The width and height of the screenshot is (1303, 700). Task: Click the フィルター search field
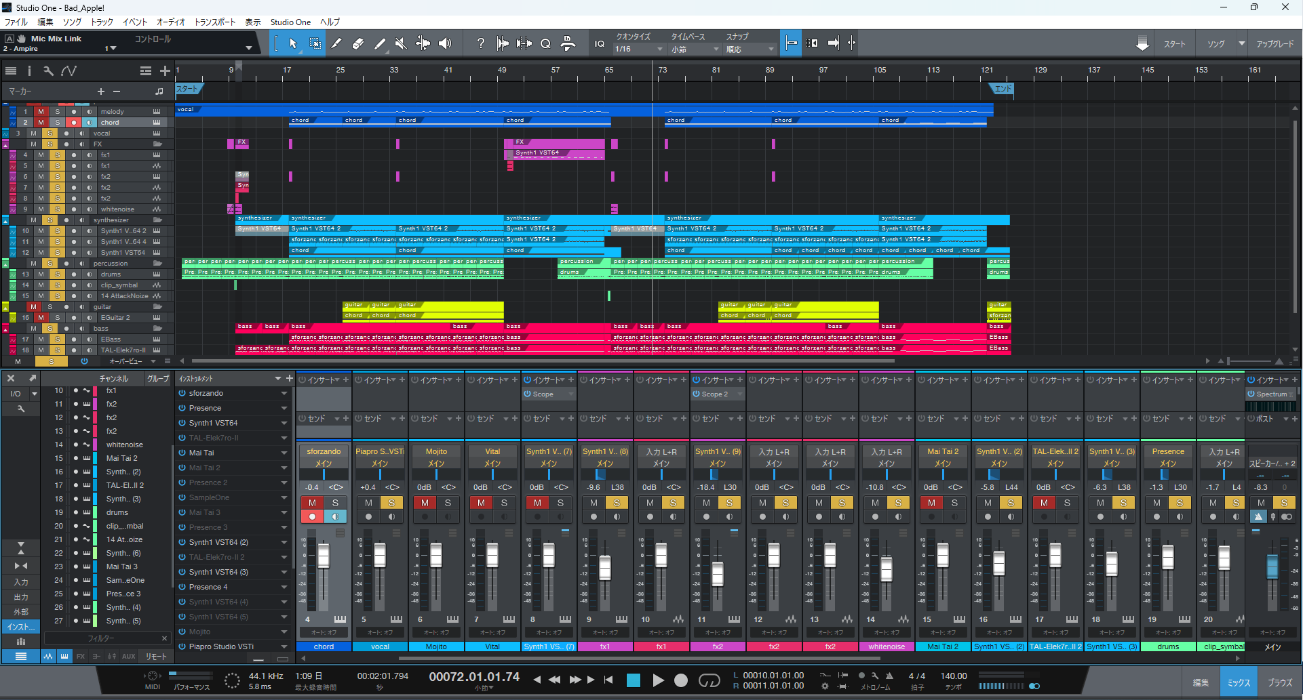click(x=101, y=638)
